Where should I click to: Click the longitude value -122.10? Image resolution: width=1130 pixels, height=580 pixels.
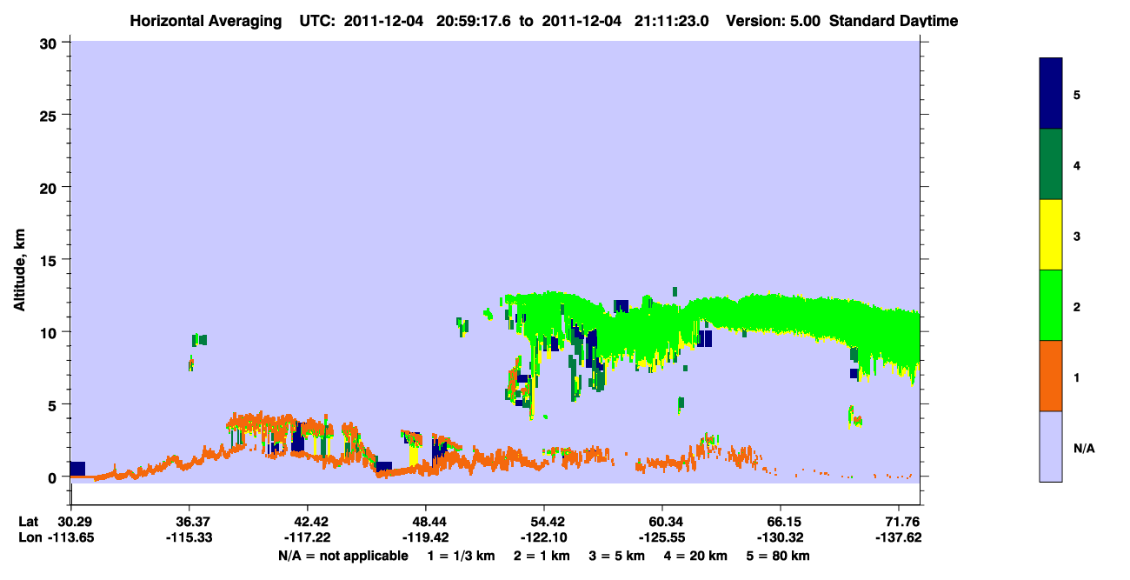[543, 538]
